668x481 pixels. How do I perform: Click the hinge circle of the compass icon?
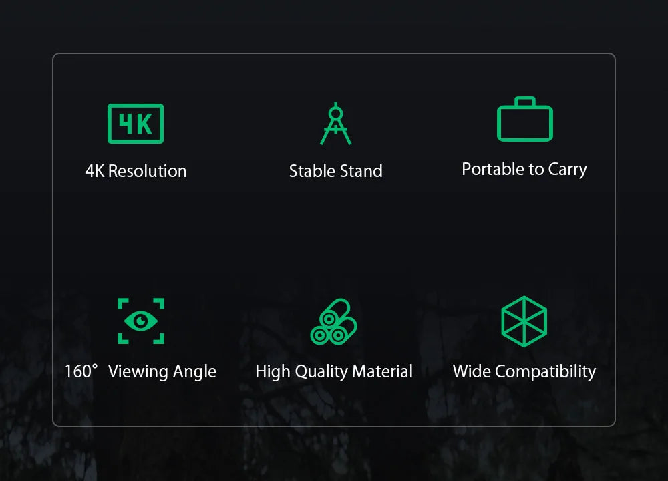tap(336, 114)
